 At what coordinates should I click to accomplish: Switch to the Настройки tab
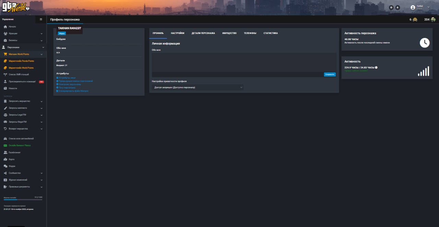[x=178, y=33]
